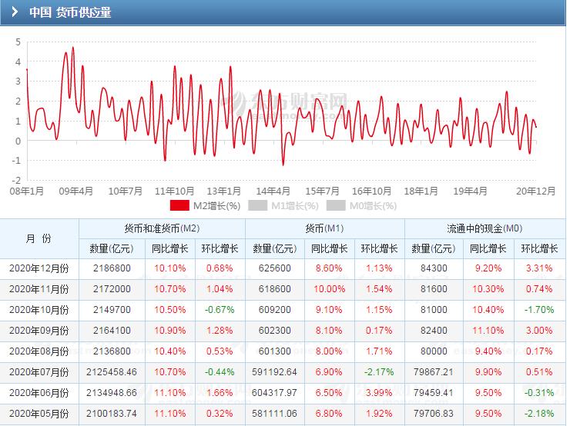
Task: Click M2 value 2164100
Action: click(112, 331)
